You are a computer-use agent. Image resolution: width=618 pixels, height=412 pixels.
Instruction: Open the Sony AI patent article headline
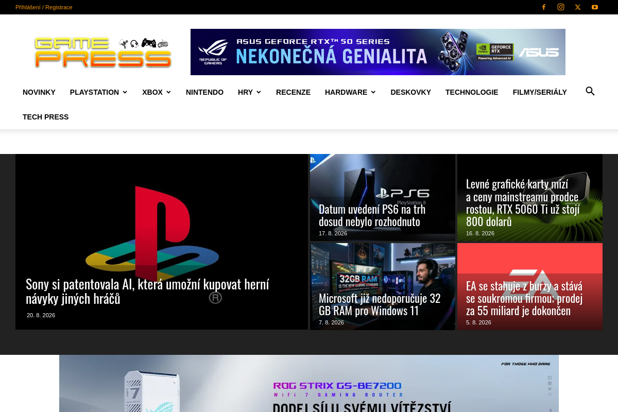(x=147, y=291)
